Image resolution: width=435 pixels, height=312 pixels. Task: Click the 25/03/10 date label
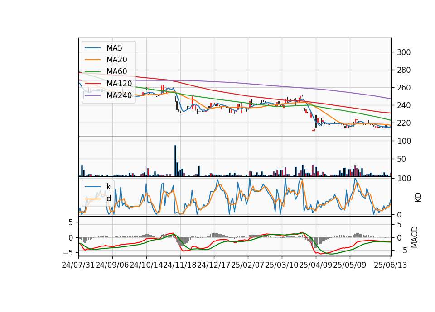(281, 265)
